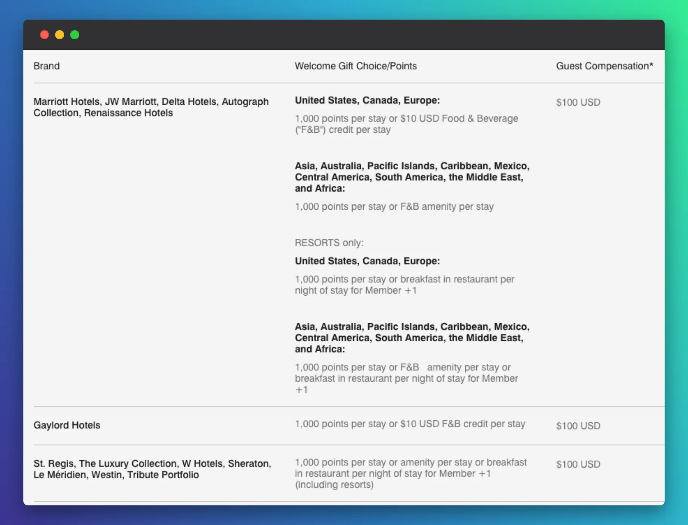
Task: Click 'United States, Canada, Europe:' heading under RESORTS only
Action: [x=367, y=261]
